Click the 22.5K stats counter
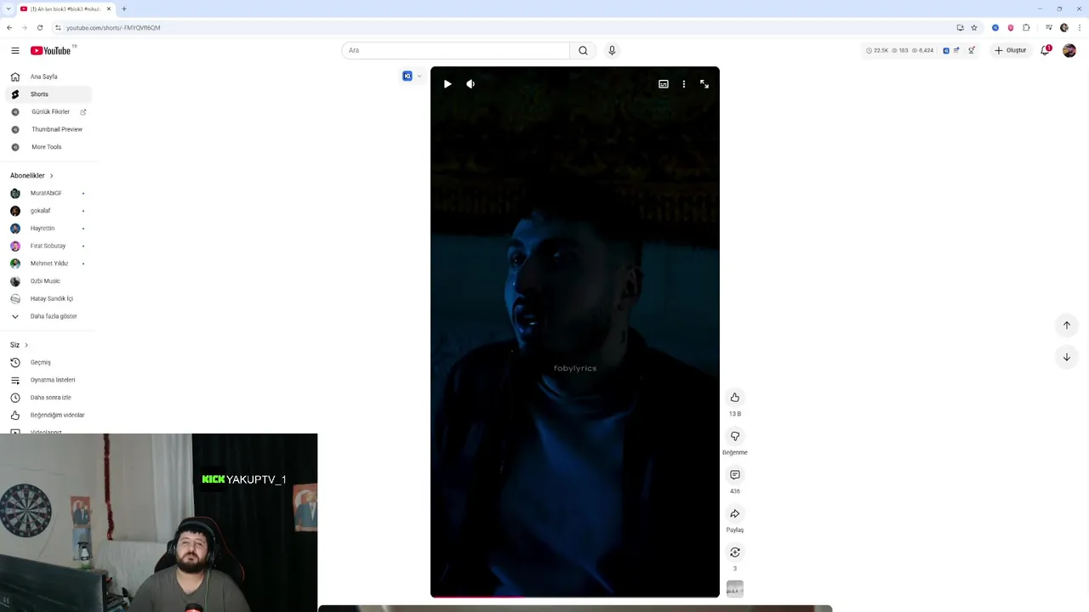The width and height of the screenshot is (1089, 612). [877, 50]
